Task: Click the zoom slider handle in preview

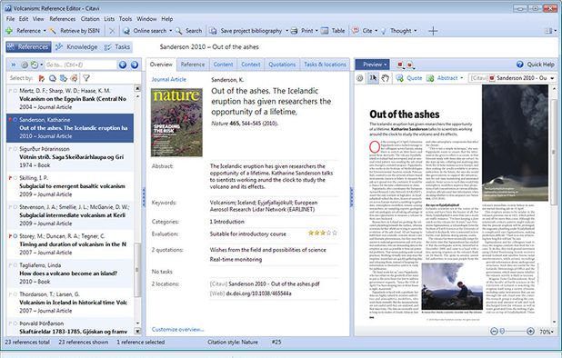Action: pos(502,332)
